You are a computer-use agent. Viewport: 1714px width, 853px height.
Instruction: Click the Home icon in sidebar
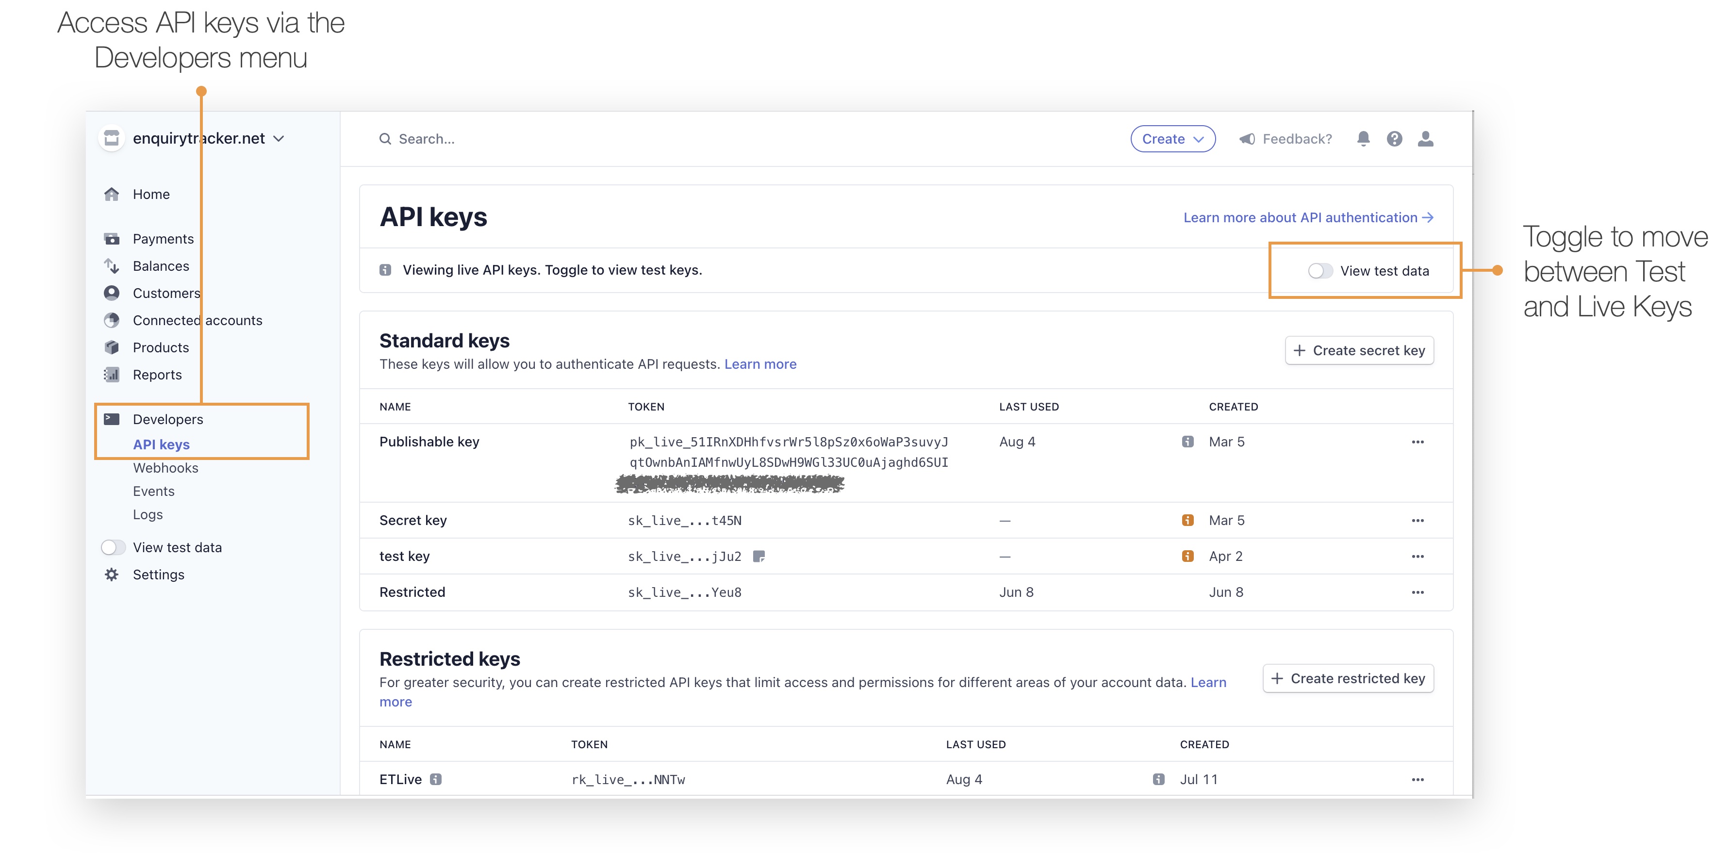point(112,194)
